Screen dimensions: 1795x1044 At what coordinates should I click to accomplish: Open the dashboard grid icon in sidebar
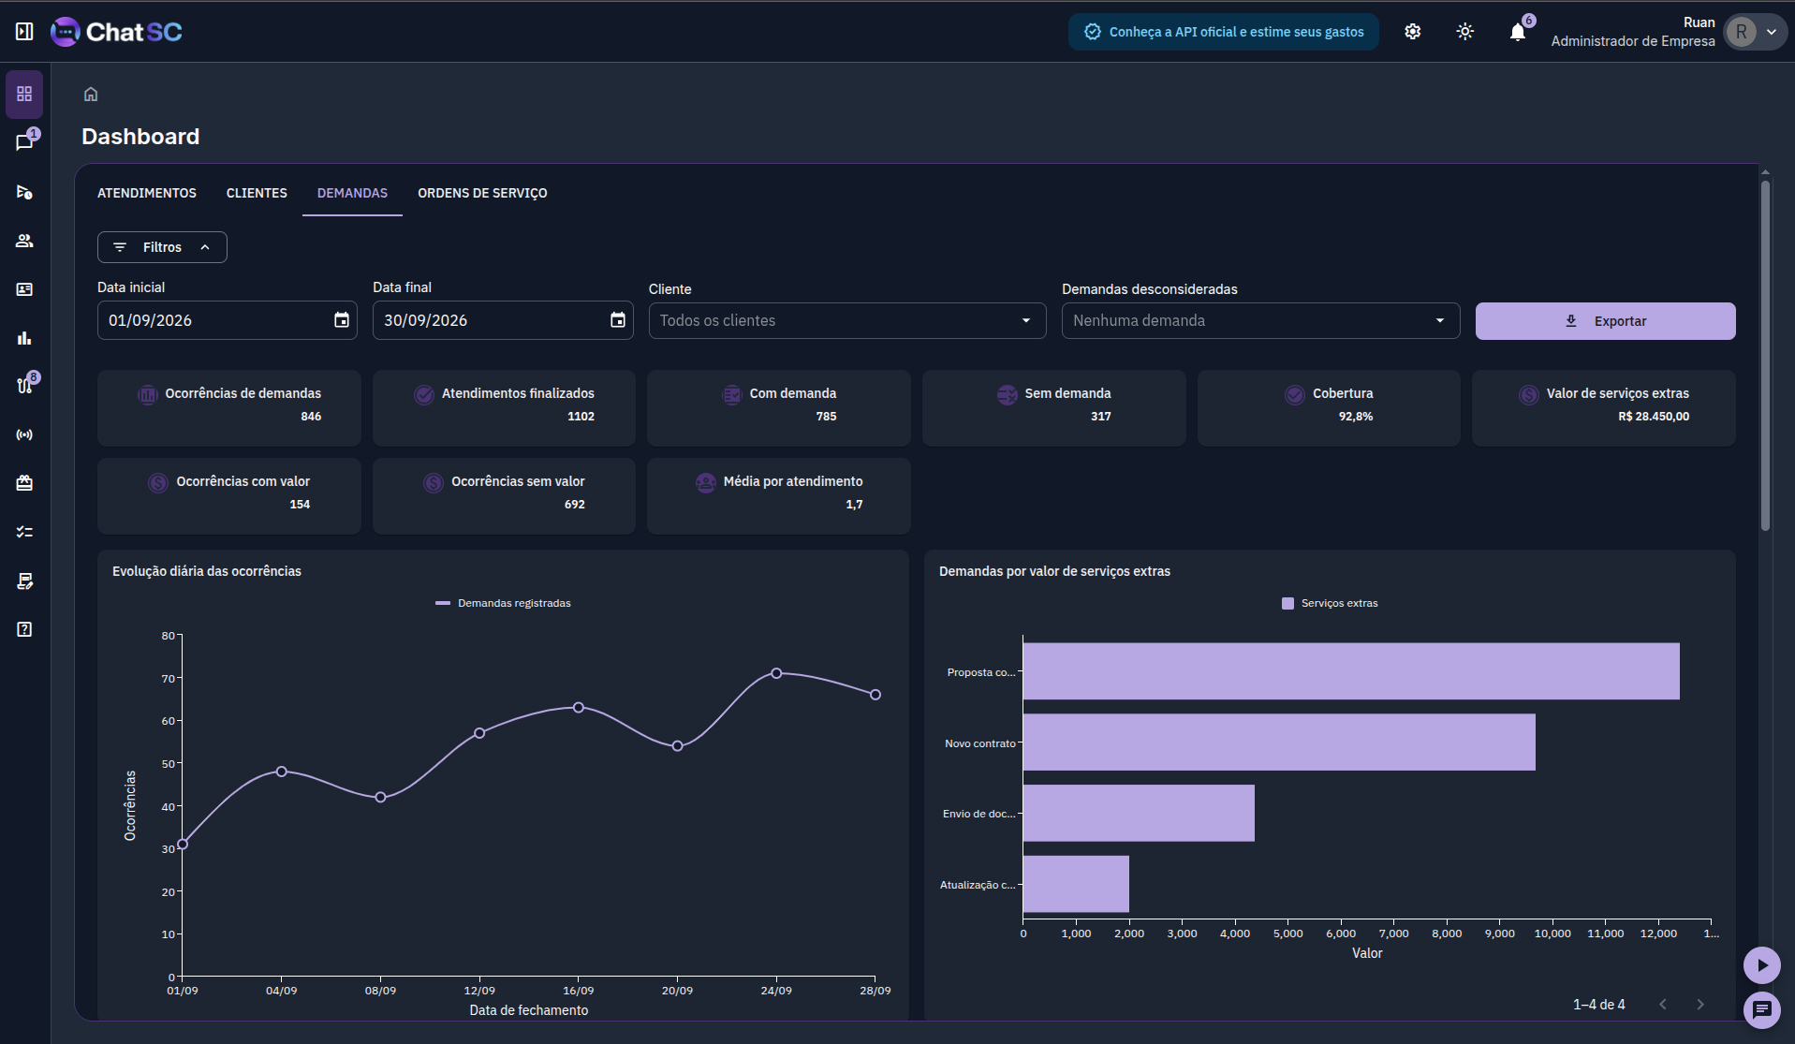[x=24, y=94]
